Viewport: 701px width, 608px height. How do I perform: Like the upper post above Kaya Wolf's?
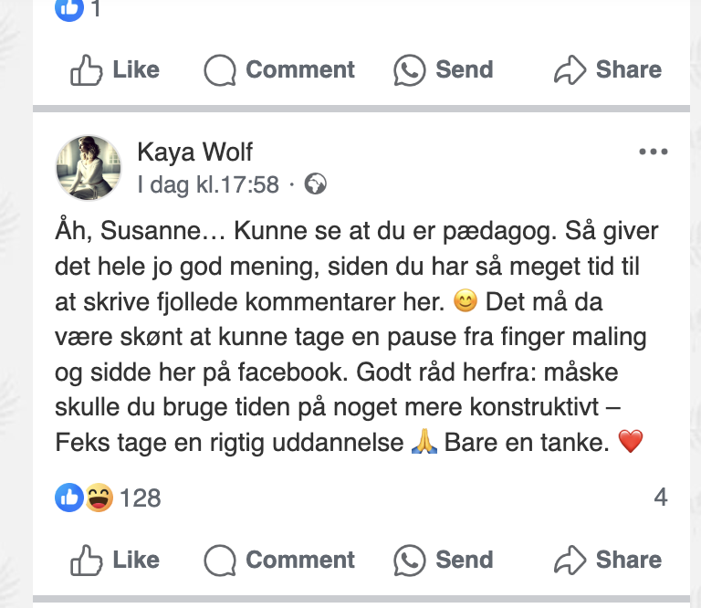click(115, 69)
